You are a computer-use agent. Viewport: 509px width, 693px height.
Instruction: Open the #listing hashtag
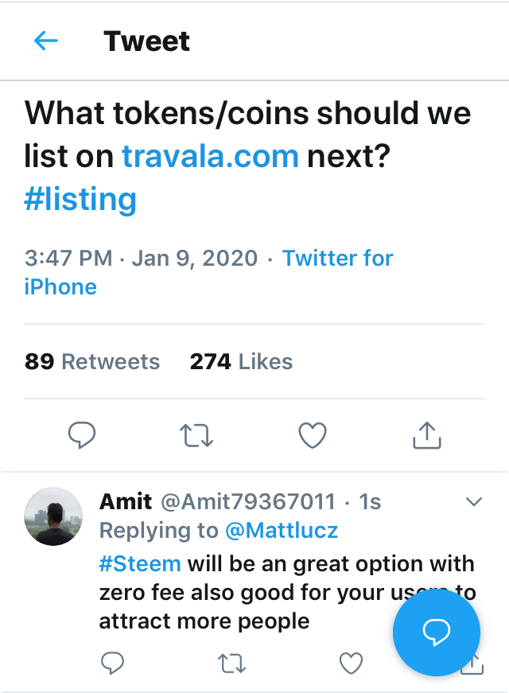pyautogui.click(x=80, y=200)
